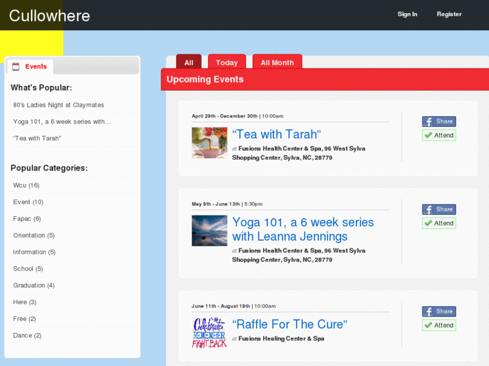Click the Celebrate Remember Fight Back thumbnail
The height and width of the screenshot is (366, 489).
pos(209,332)
